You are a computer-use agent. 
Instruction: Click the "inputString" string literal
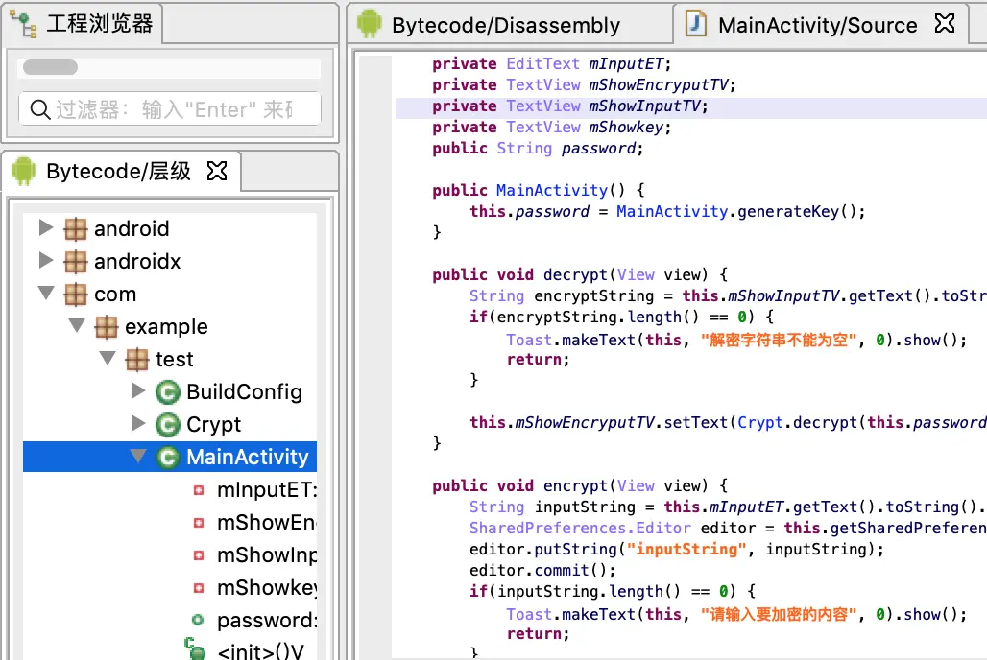pyautogui.click(x=686, y=550)
